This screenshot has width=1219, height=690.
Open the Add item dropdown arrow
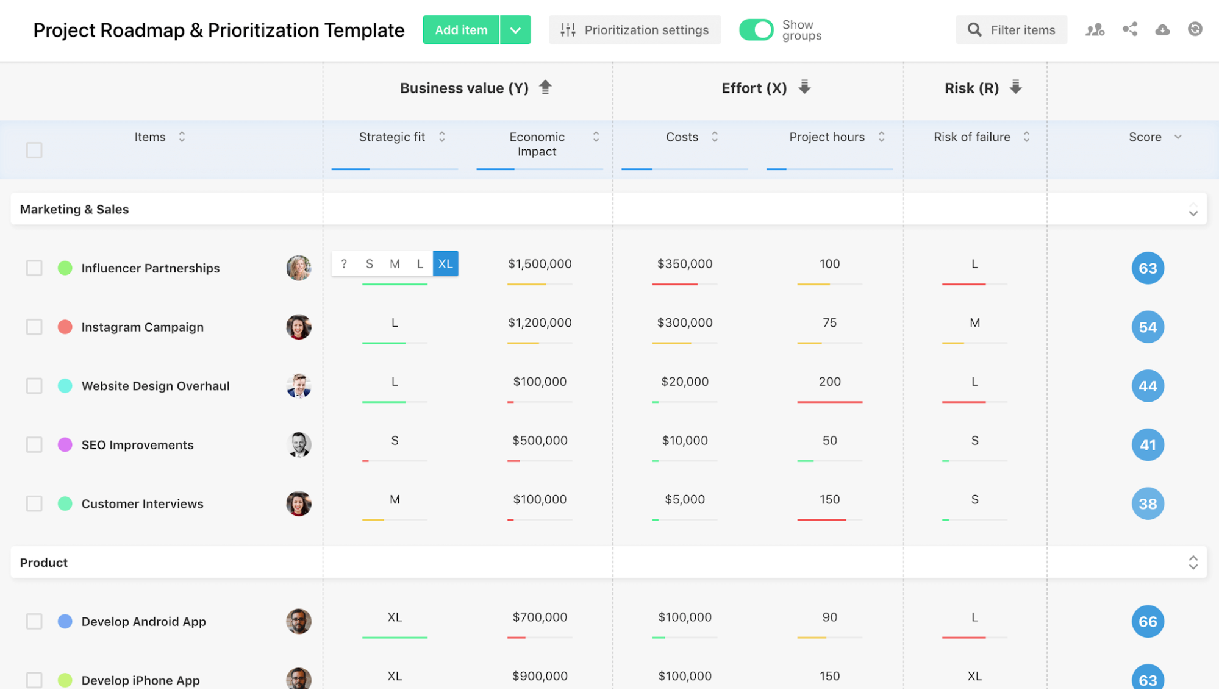pos(515,30)
